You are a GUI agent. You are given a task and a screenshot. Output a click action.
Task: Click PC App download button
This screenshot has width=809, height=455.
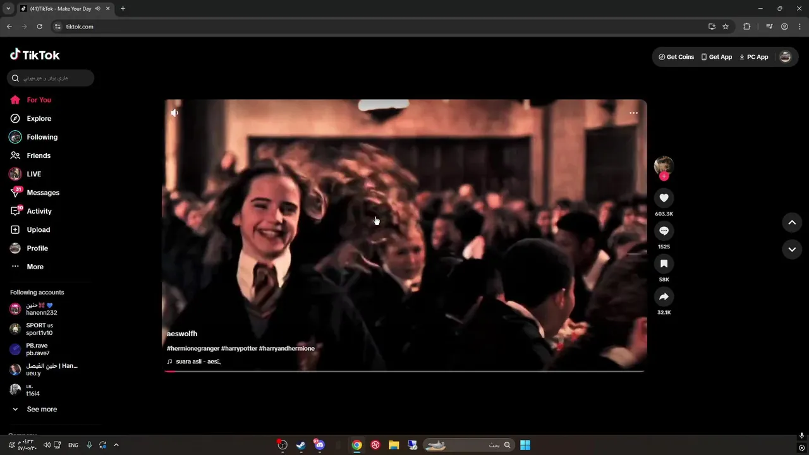pyautogui.click(x=754, y=57)
